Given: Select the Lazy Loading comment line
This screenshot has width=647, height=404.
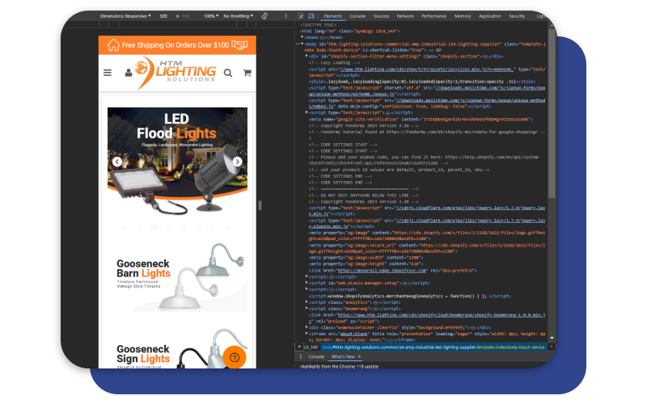Looking at the screenshot, I should click(x=335, y=63).
